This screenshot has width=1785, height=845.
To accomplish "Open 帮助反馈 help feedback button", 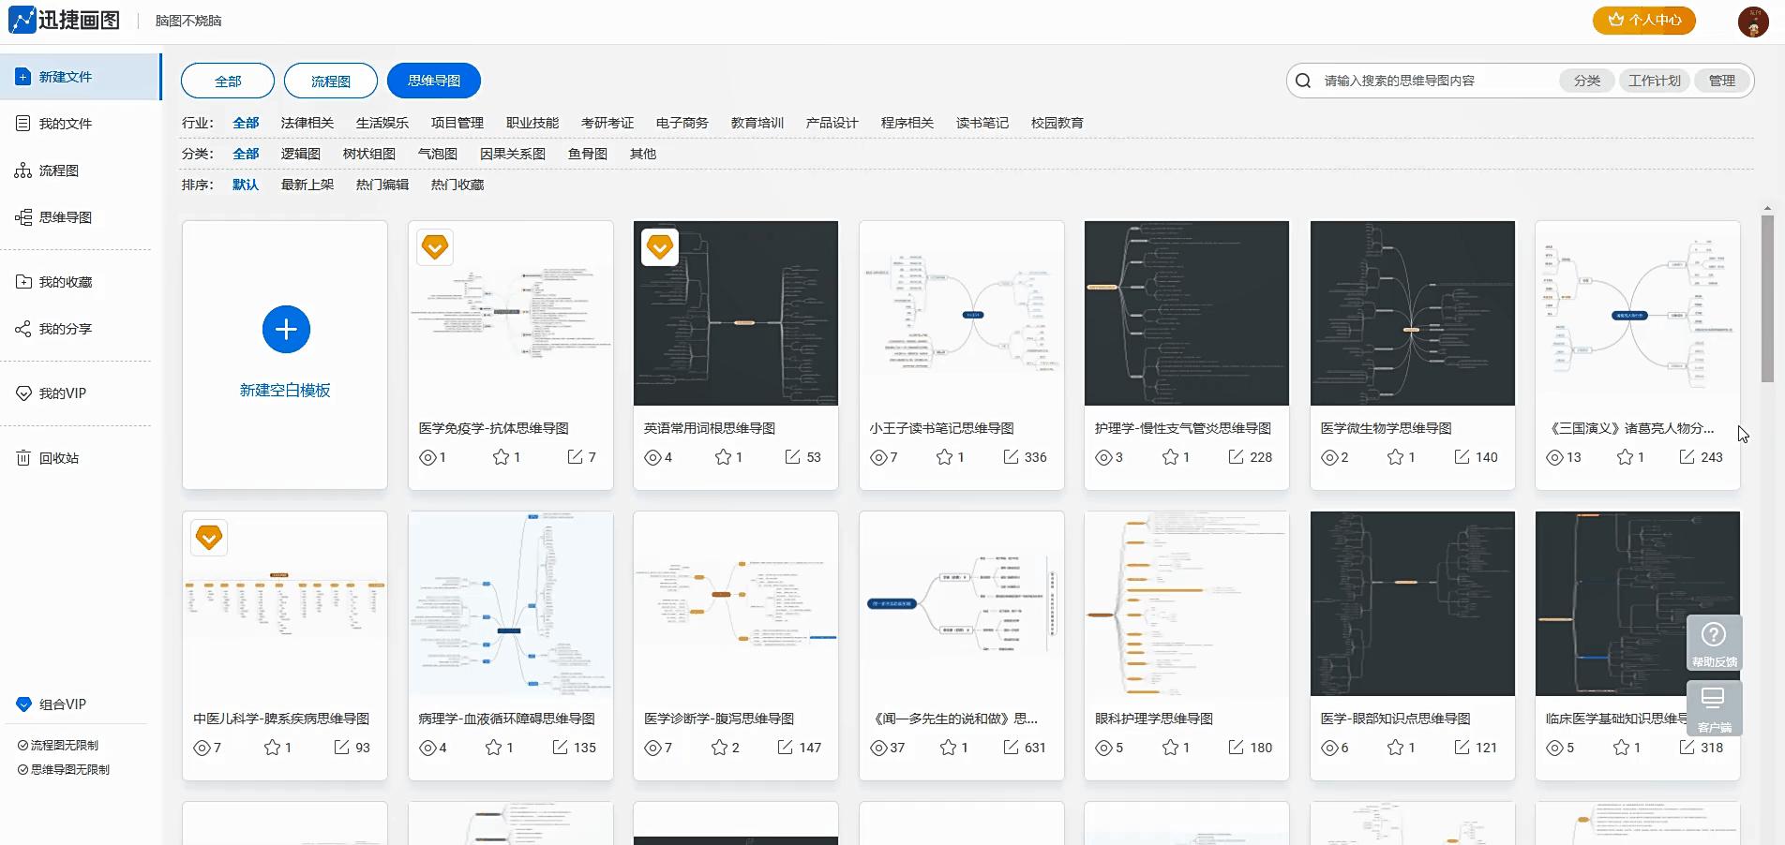I will (1715, 644).
